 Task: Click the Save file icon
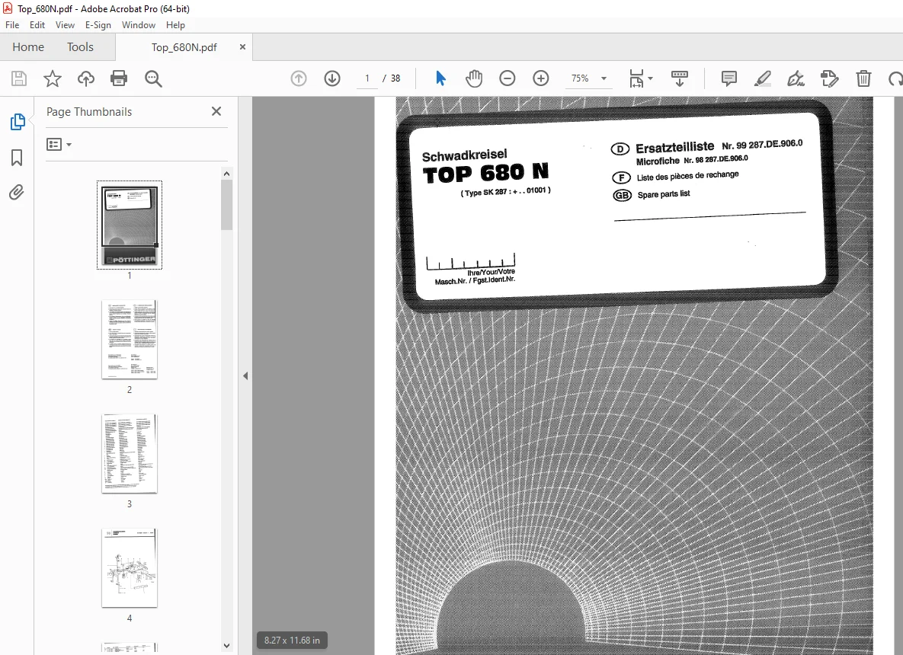coord(19,78)
